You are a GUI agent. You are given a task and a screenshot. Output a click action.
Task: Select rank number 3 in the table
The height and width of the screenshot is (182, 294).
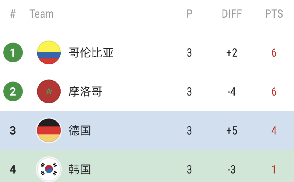click(x=13, y=130)
